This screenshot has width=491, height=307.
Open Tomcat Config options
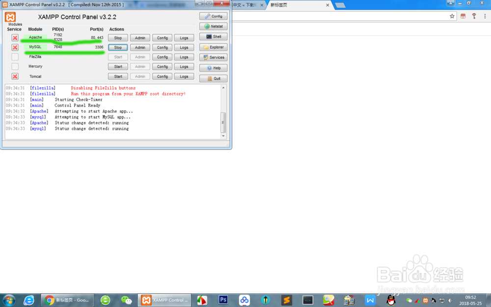[162, 77]
